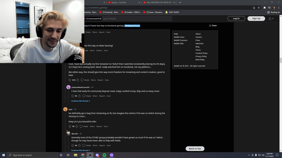
Task: Click the speech bubble icon on the 533-point comment
Action: tap(82, 80)
